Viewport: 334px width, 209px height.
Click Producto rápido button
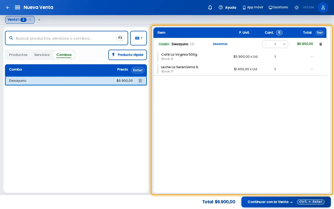(128, 55)
